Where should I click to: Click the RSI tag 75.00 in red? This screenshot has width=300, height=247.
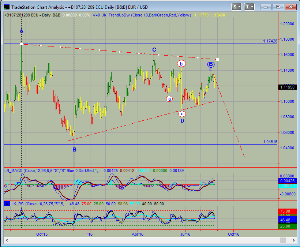[x=287, y=211]
